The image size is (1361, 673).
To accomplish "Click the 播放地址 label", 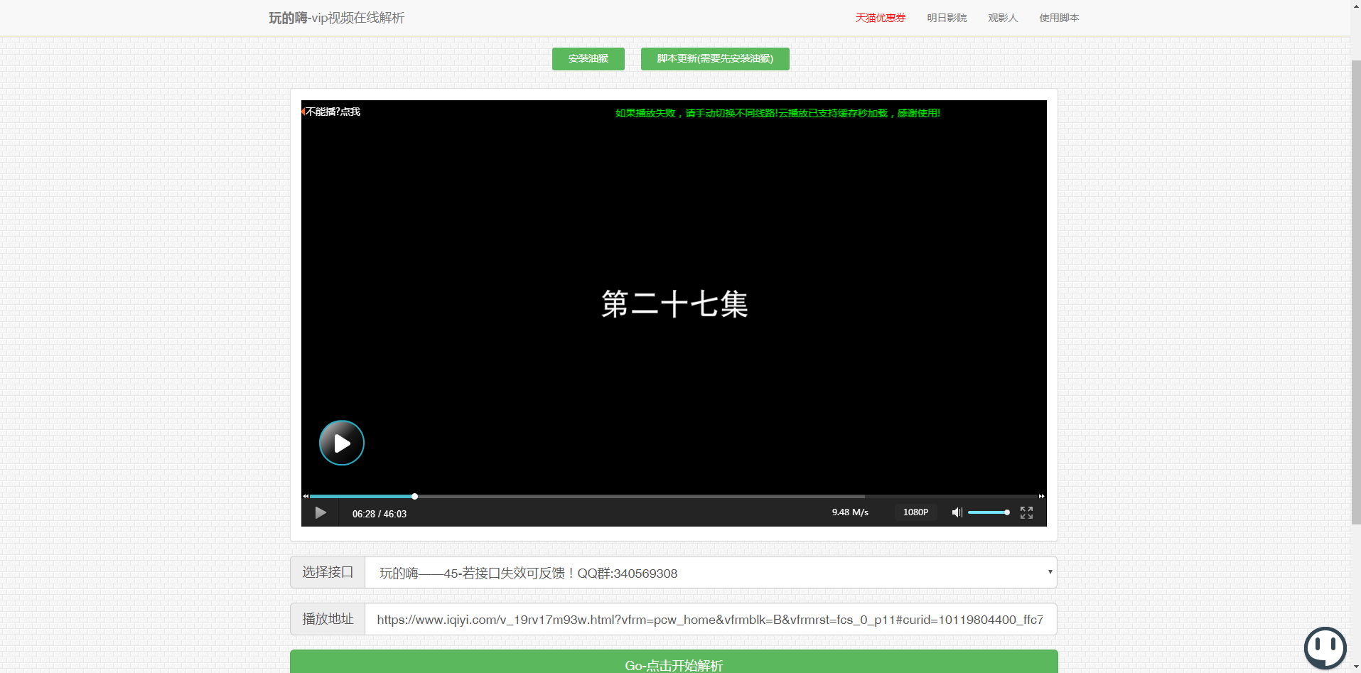I will click(x=328, y=619).
